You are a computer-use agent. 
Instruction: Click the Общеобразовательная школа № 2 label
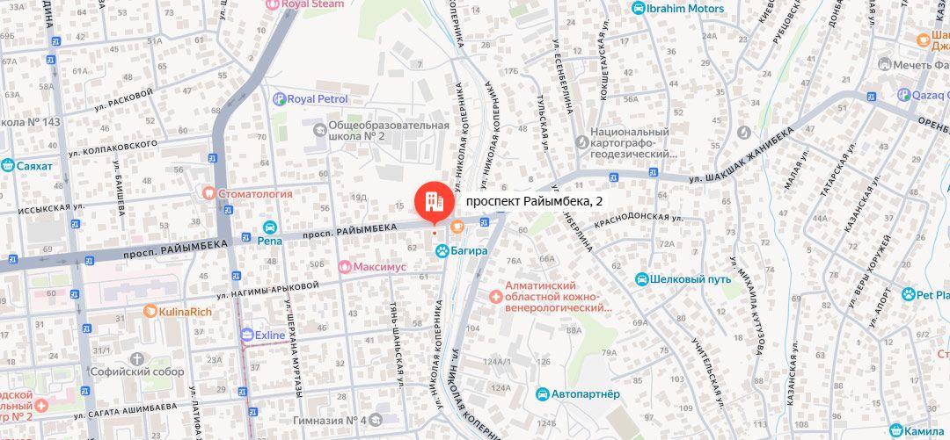pyautogui.click(x=389, y=131)
